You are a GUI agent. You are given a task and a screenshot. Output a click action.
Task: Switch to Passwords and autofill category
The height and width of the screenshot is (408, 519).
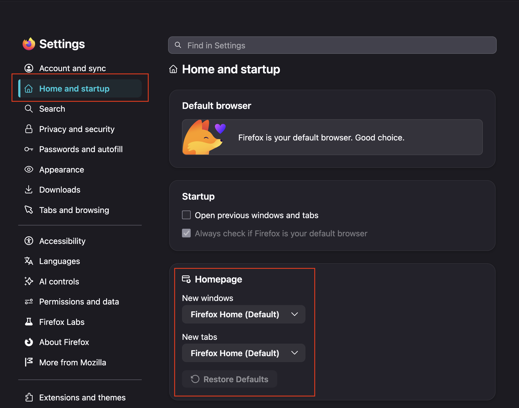click(80, 149)
